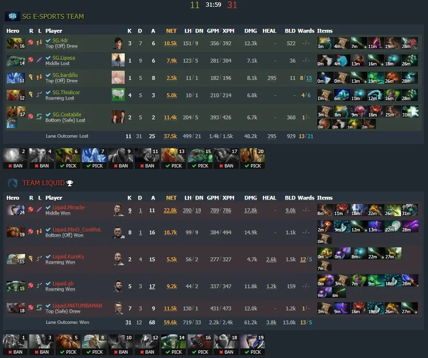Sort Team Liquid table by DMG header
This screenshot has height=358, width=428.
click(250, 198)
